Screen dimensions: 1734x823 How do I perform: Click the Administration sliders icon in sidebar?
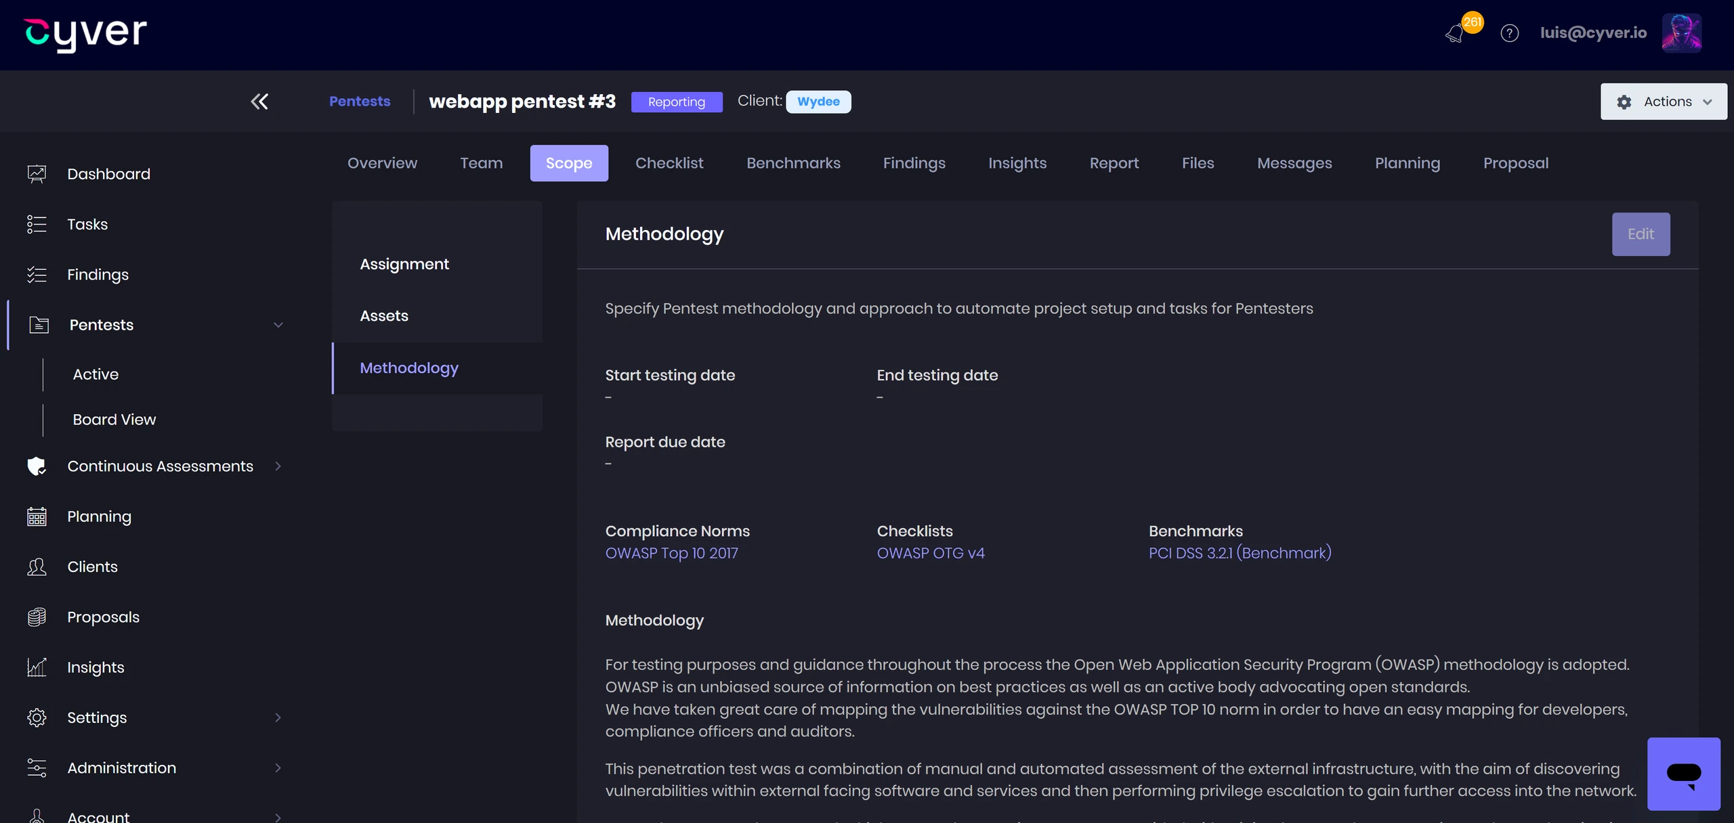click(x=37, y=768)
